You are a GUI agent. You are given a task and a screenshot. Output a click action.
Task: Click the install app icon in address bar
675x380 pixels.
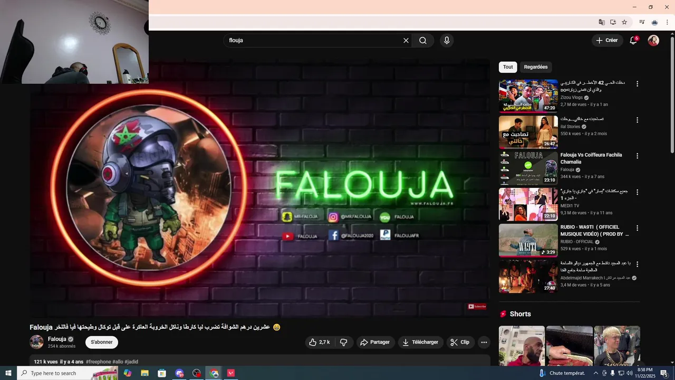click(613, 22)
